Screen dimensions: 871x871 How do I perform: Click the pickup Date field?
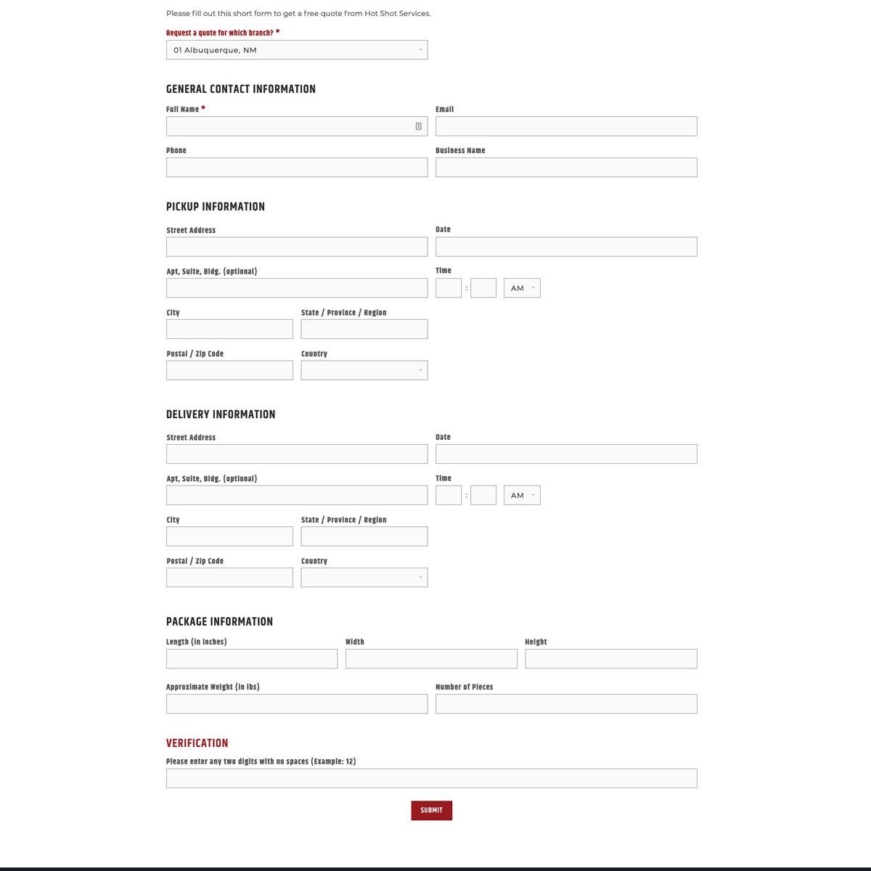coord(565,246)
